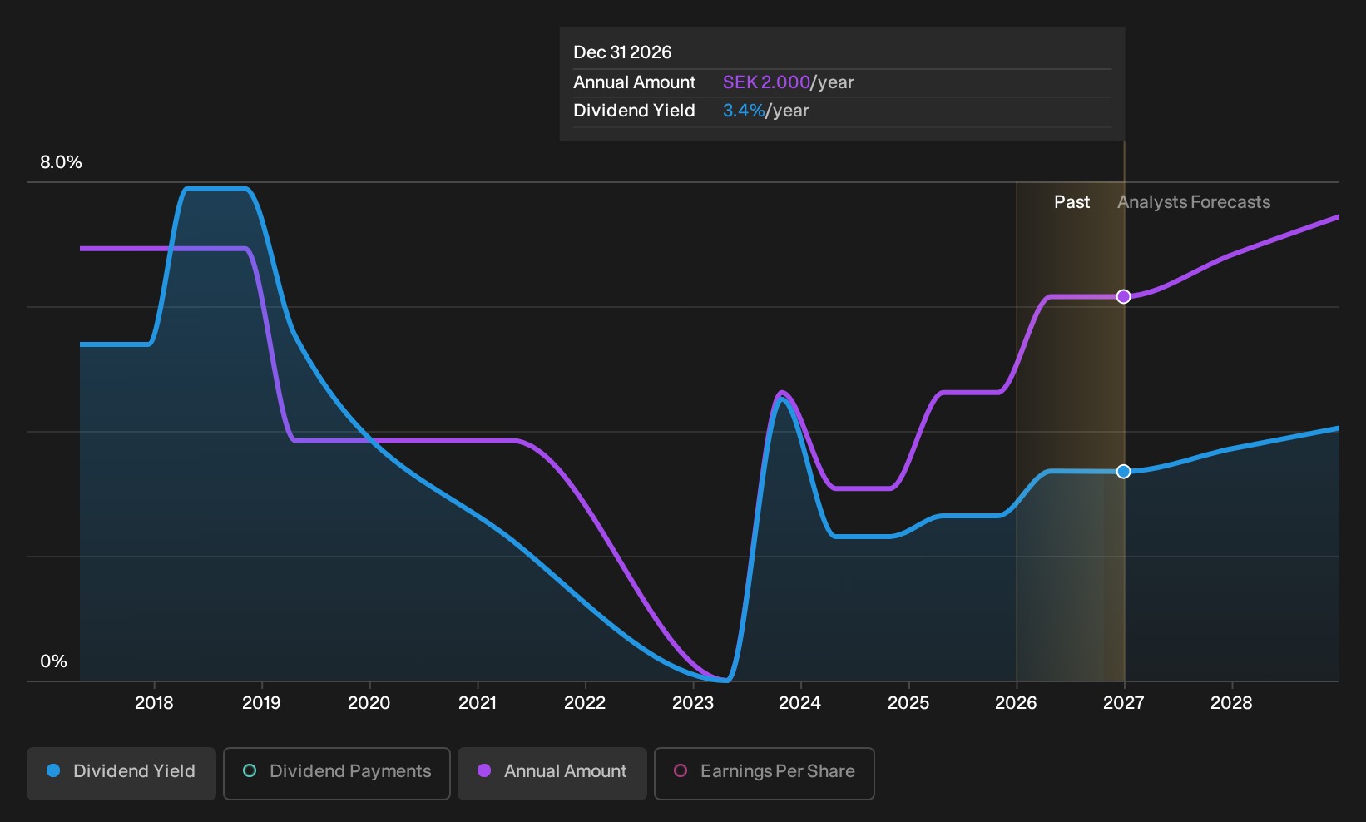Click the purple Annual Amount data point marker
Screen dimensions: 1366x822
click(x=1124, y=297)
